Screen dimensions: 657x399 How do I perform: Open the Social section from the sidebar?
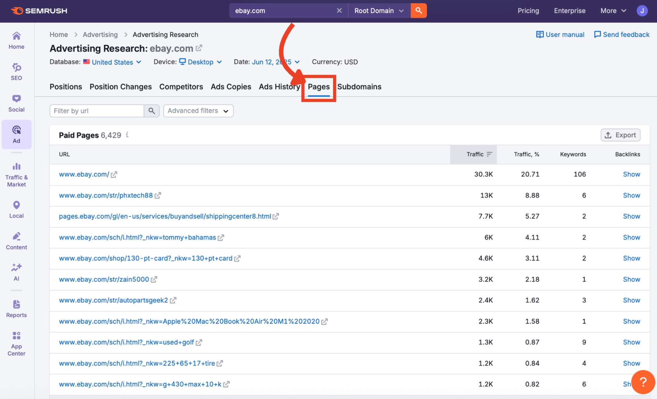(16, 103)
